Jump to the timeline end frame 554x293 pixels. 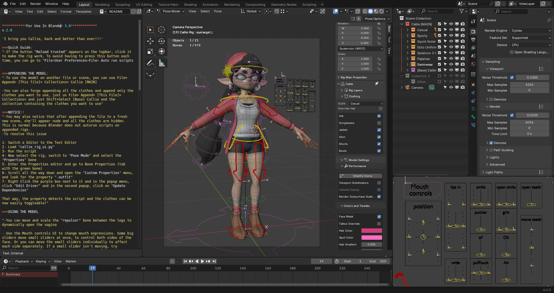pos(214,261)
